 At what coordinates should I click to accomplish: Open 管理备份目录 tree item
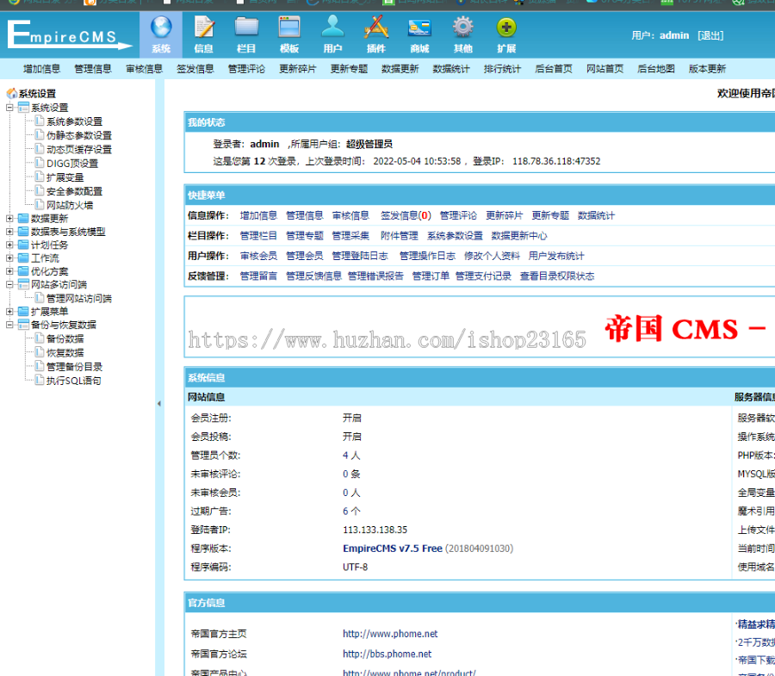click(74, 367)
